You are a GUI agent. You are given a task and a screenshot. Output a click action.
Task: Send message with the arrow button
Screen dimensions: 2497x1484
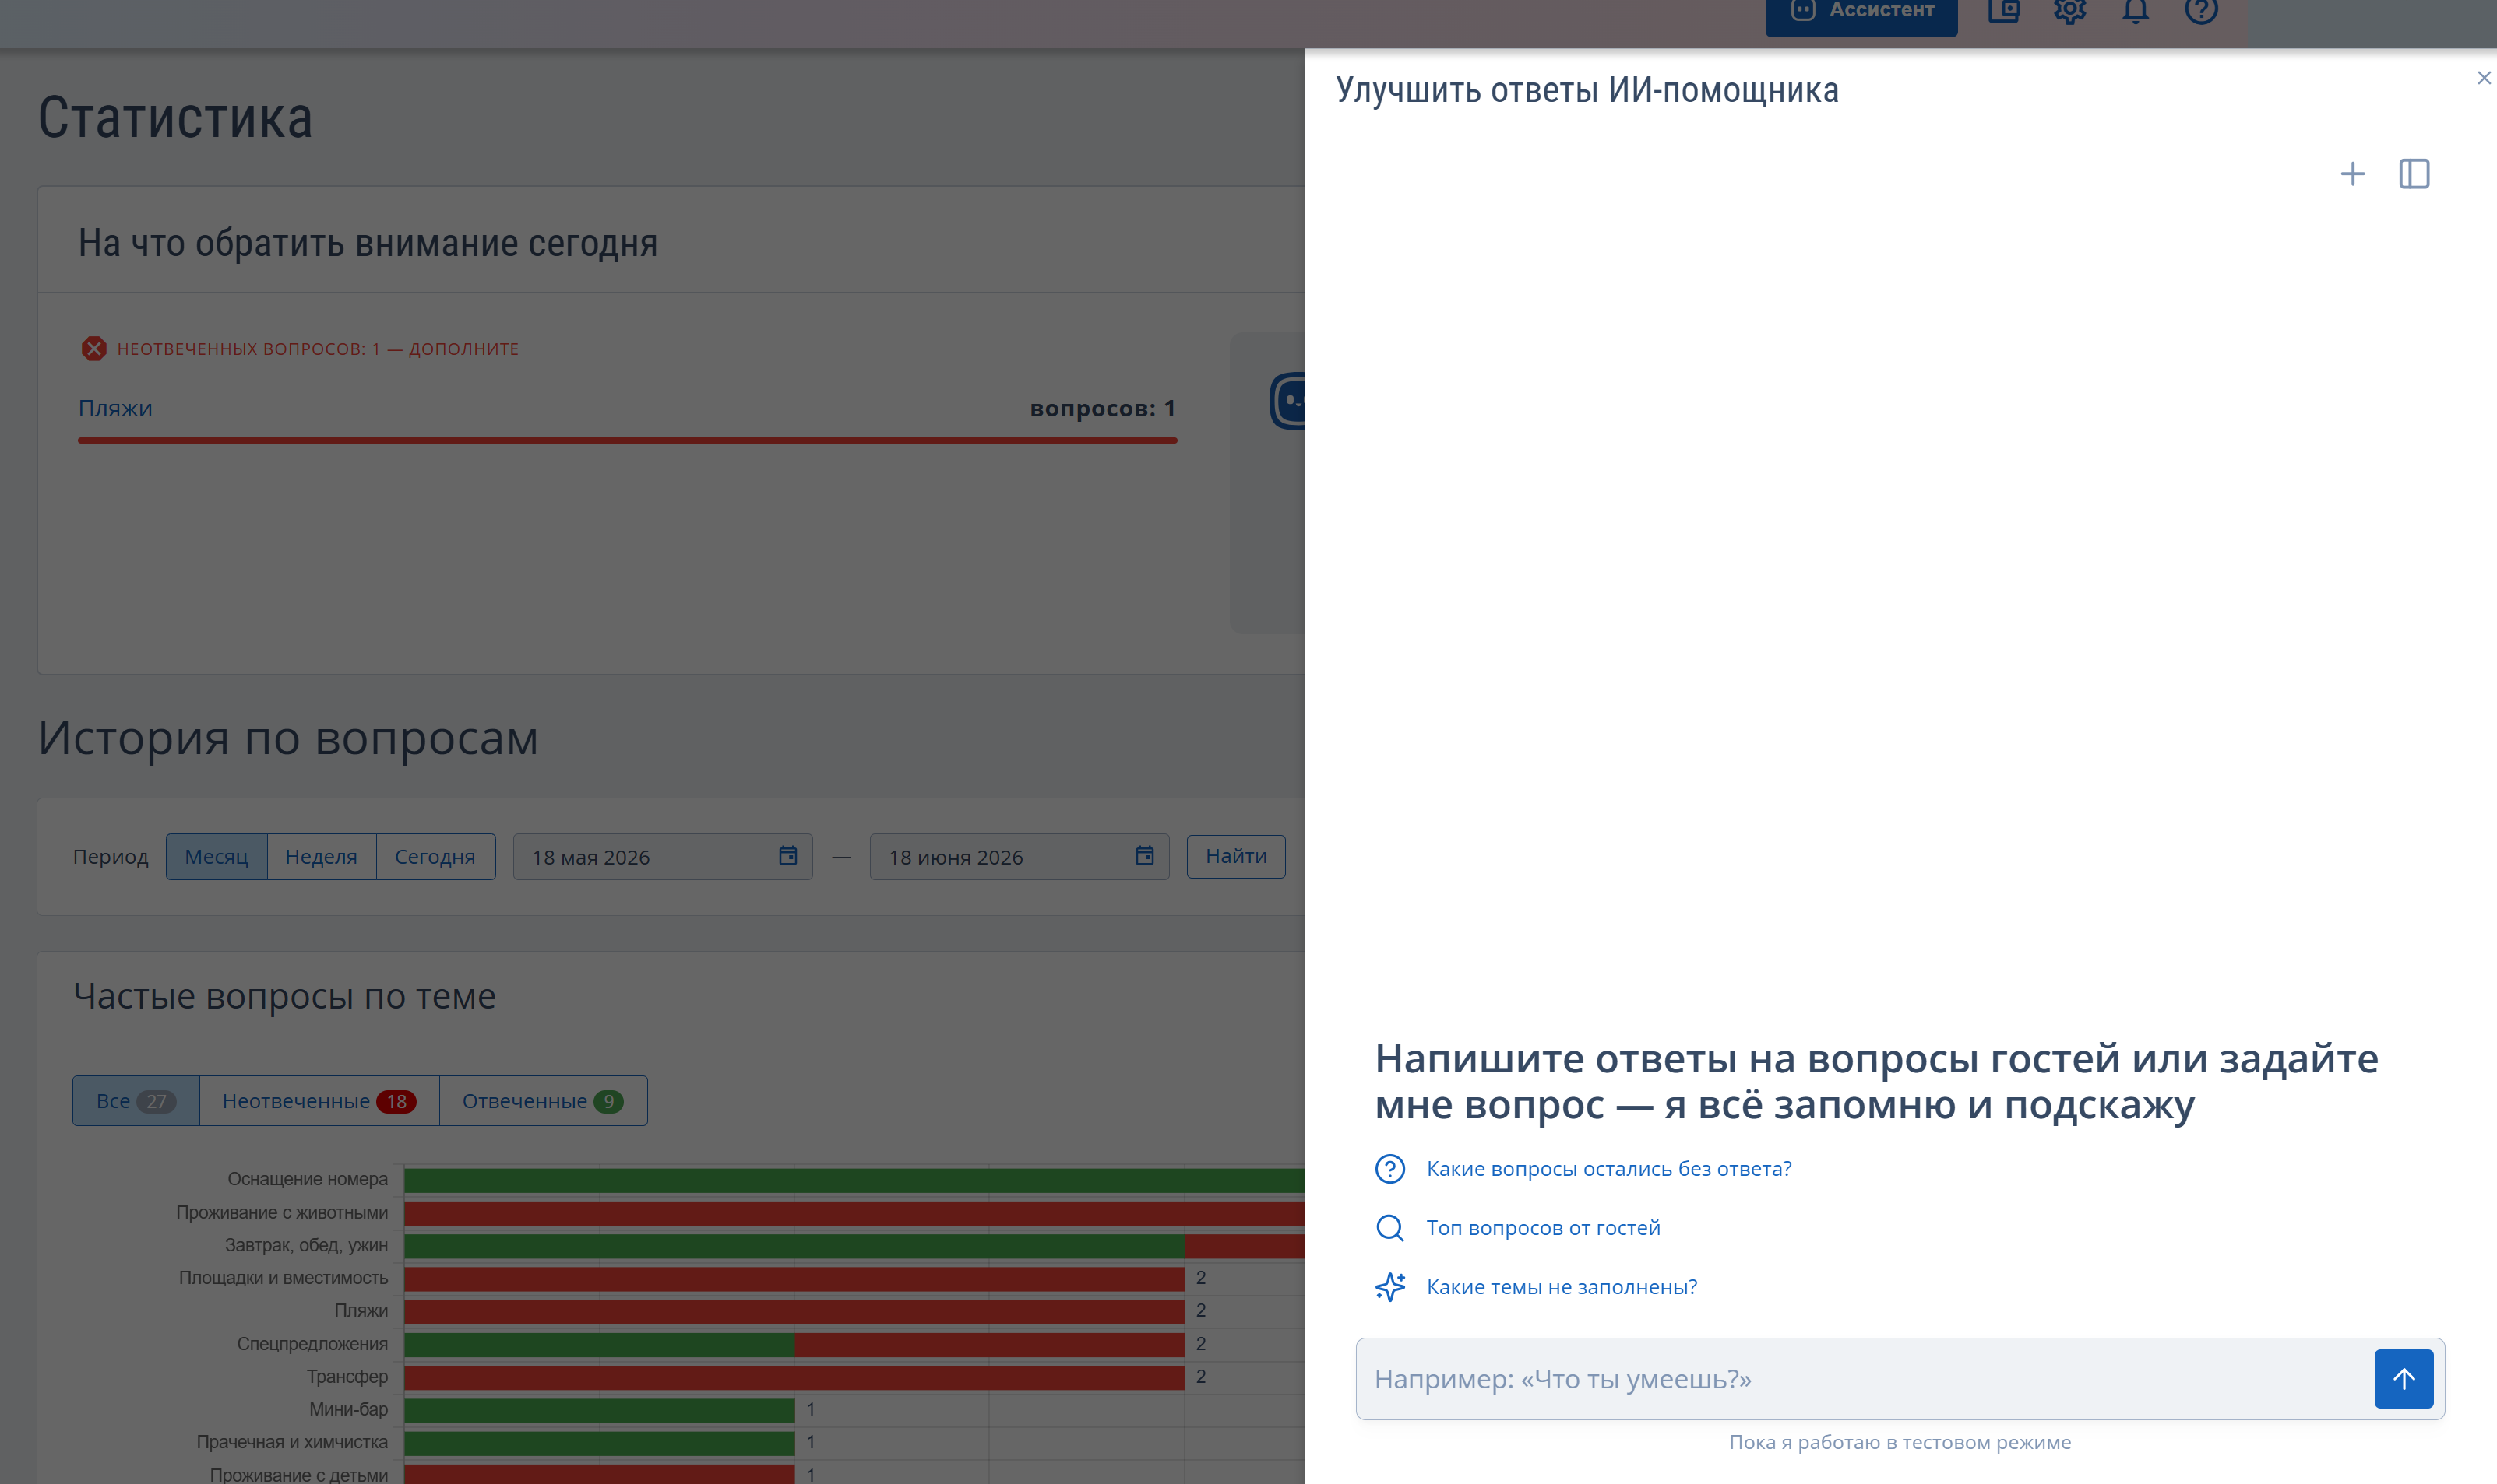click(x=2403, y=1378)
